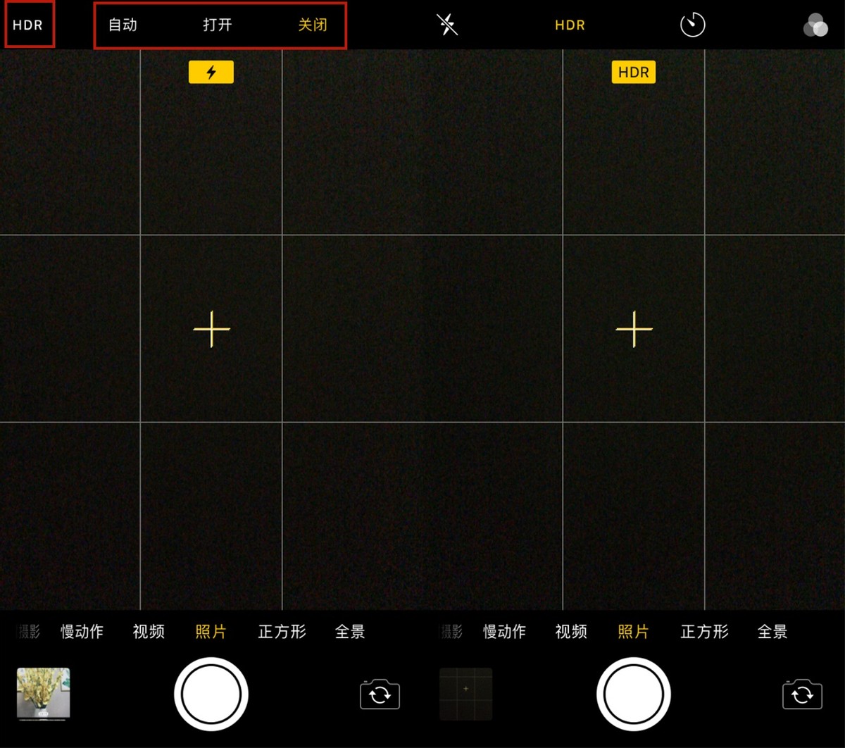Tap the yellow lightning flash badge
845x748 pixels.
(x=211, y=72)
